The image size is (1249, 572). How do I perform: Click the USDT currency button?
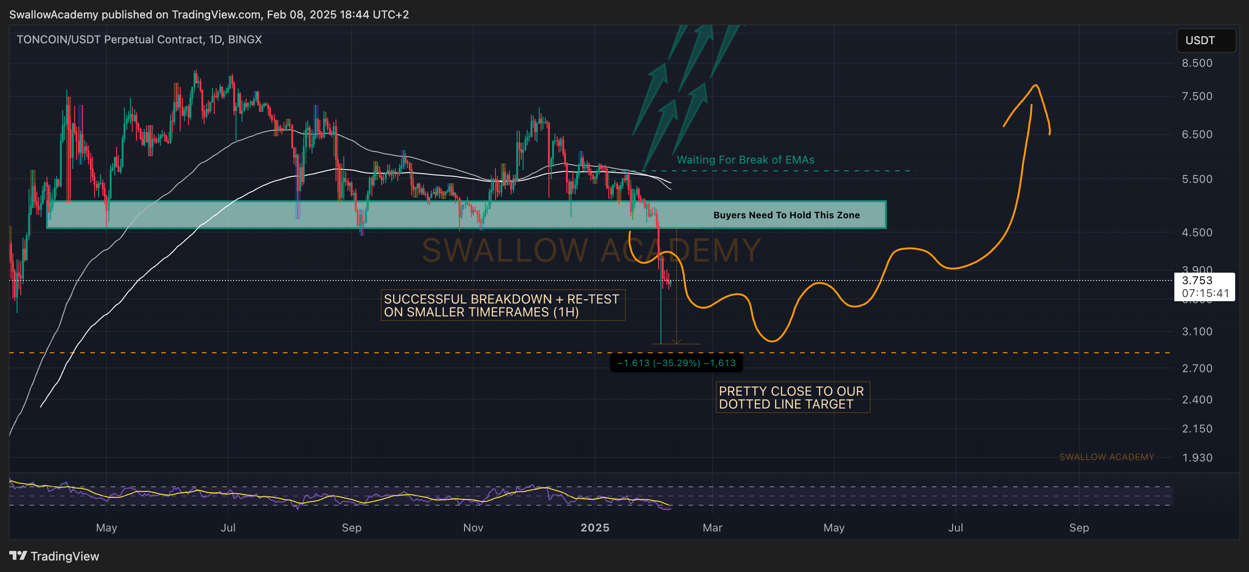1206,40
